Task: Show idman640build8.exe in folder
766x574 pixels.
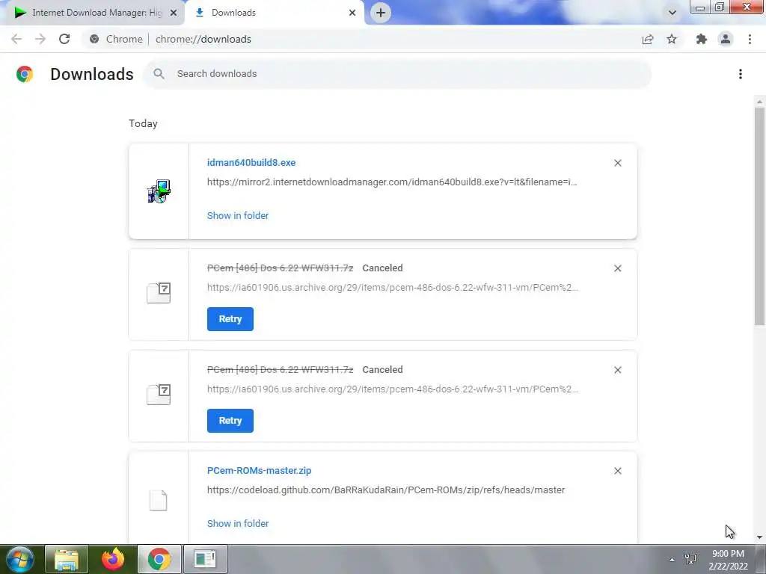Action: coord(237,215)
